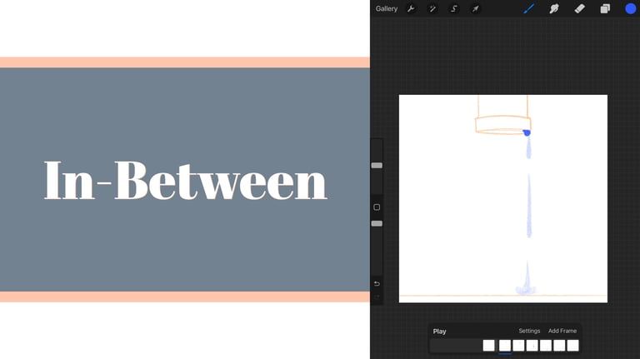Click the brush opacity slider handle
The height and width of the screenshot is (359, 640).
coord(377,223)
